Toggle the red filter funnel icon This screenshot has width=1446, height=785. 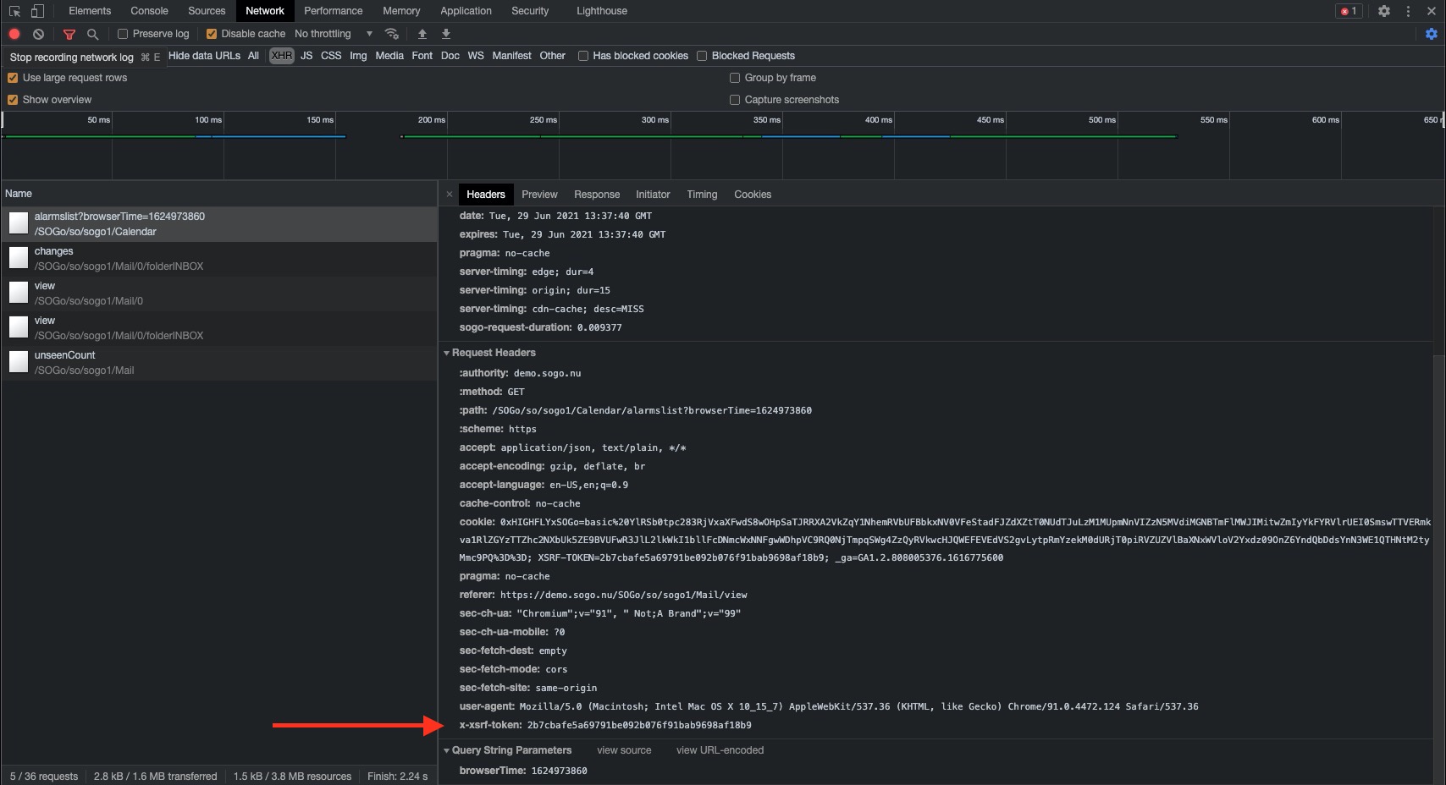(69, 34)
